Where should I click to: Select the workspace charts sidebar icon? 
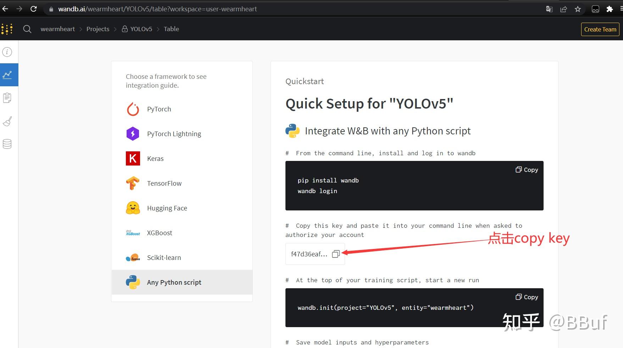coord(7,75)
